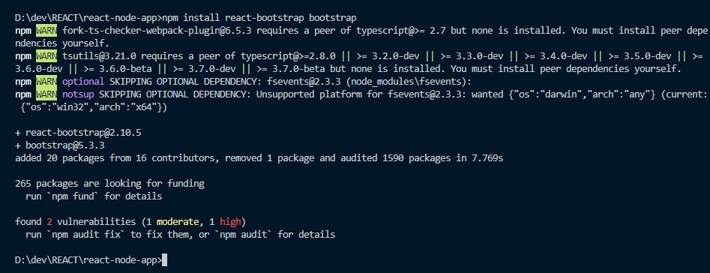Click the purple word 'notsup'
The image size is (710, 273).
click(78, 94)
